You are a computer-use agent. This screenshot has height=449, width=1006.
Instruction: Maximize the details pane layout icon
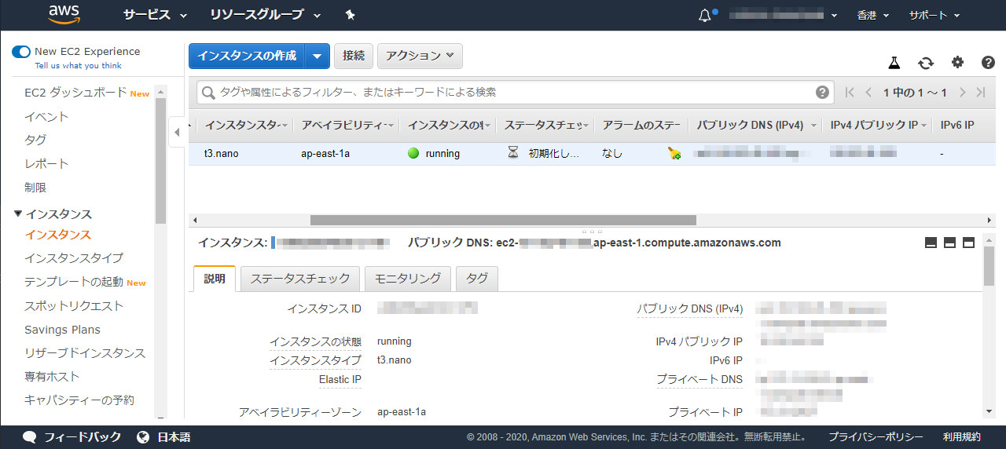(968, 243)
